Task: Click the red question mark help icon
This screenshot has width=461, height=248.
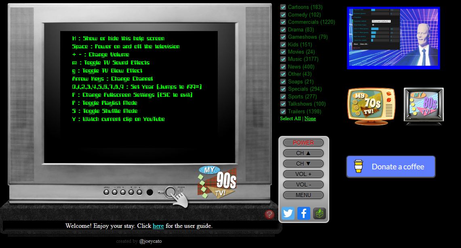Action: (269, 215)
